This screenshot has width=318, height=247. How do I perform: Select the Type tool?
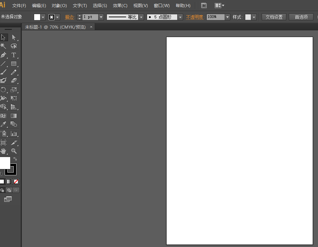[x=14, y=55]
